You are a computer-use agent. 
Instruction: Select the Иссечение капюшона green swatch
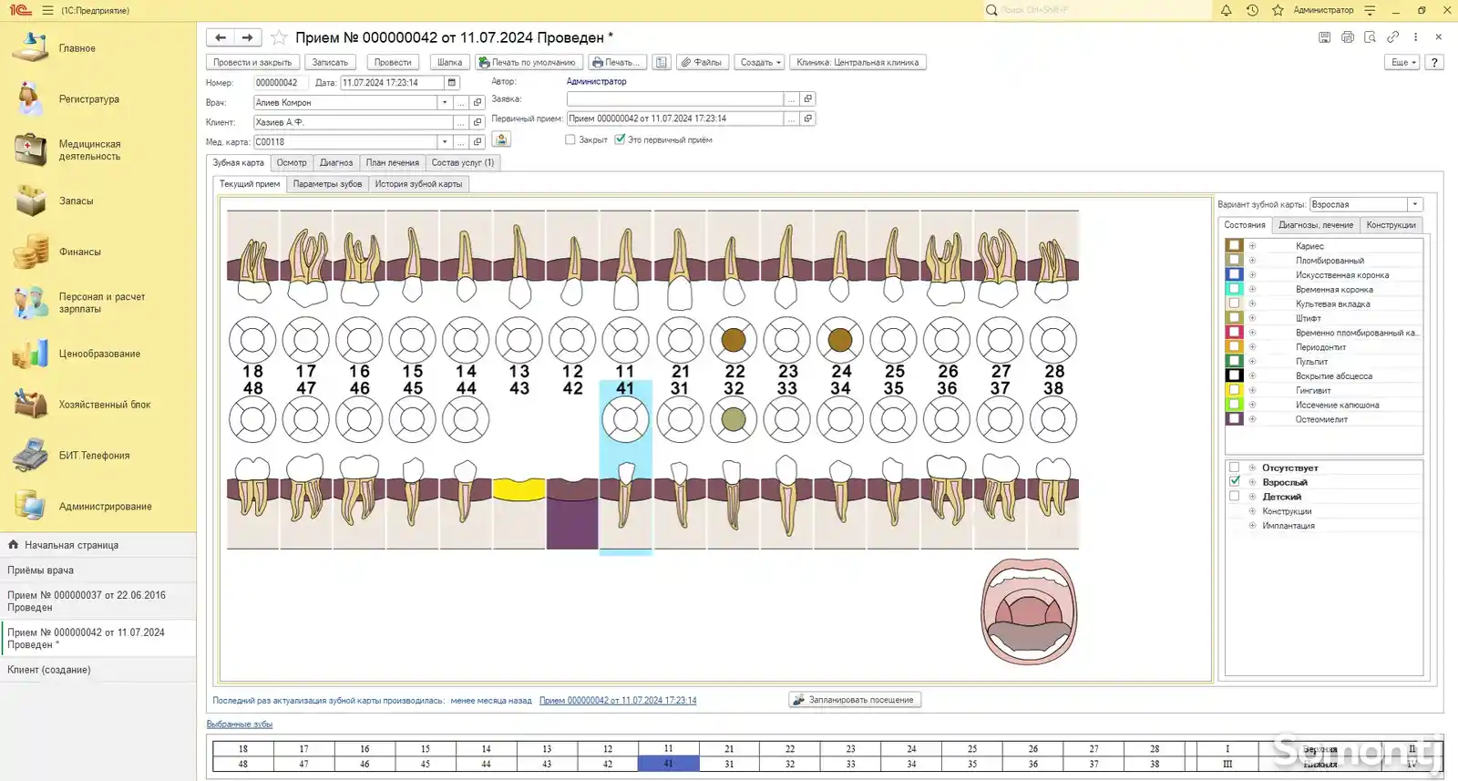pyautogui.click(x=1235, y=405)
